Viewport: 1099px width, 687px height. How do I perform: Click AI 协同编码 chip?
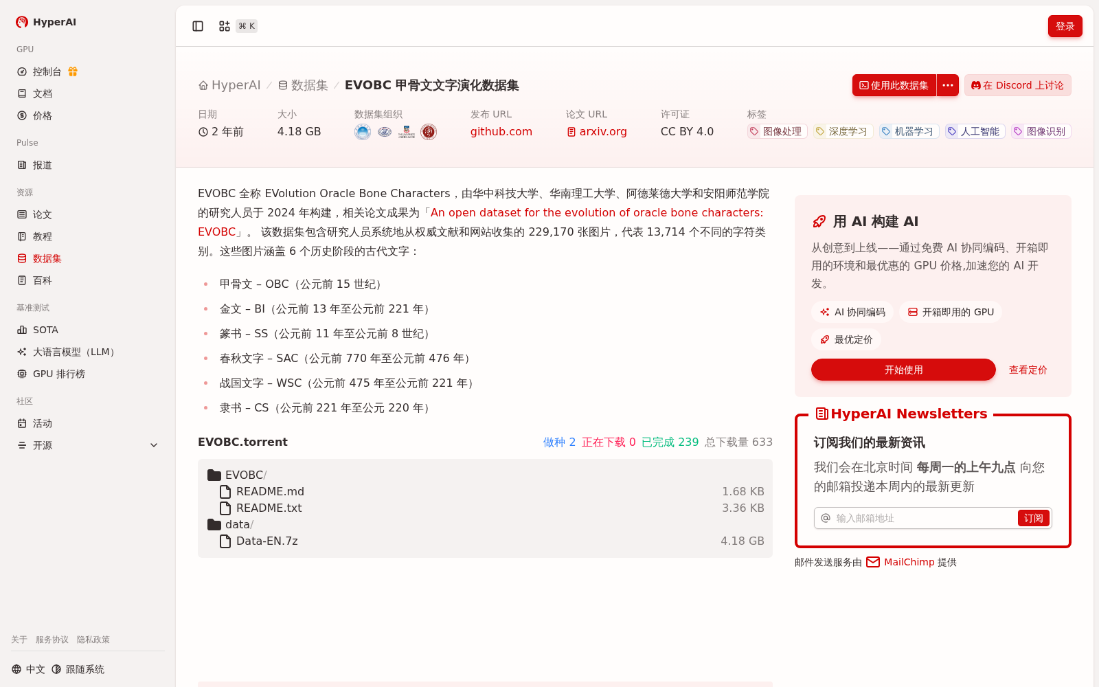click(x=852, y=312)
